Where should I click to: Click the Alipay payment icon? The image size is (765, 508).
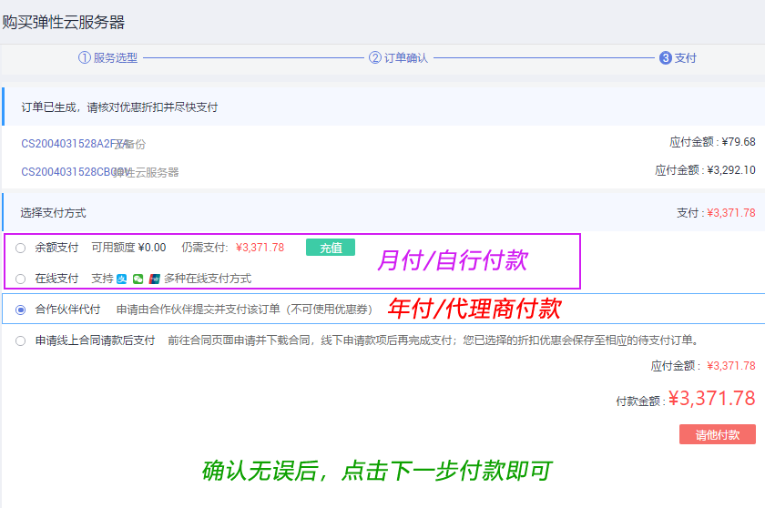[122, 279]
